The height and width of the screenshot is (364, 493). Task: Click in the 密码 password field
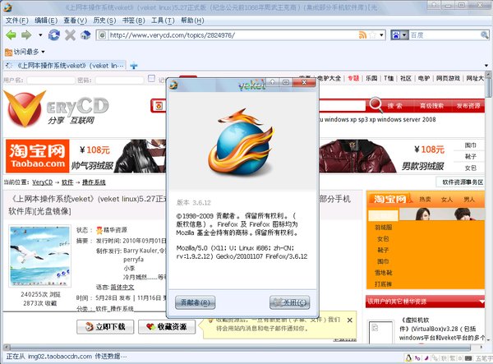click(119, 81)
